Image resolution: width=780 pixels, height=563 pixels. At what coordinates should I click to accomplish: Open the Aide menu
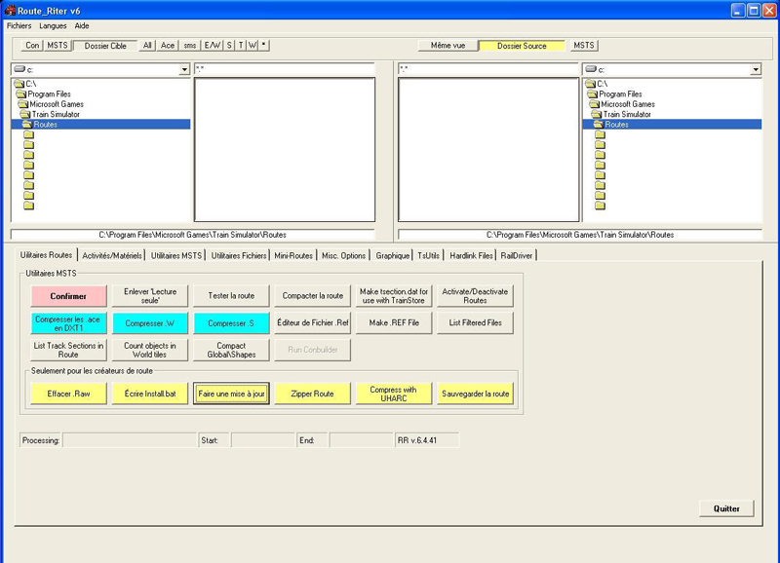pos(82,26)
